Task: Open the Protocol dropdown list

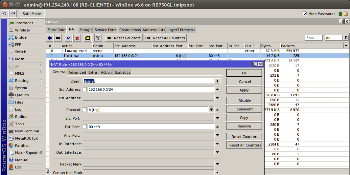Action: 211,109
